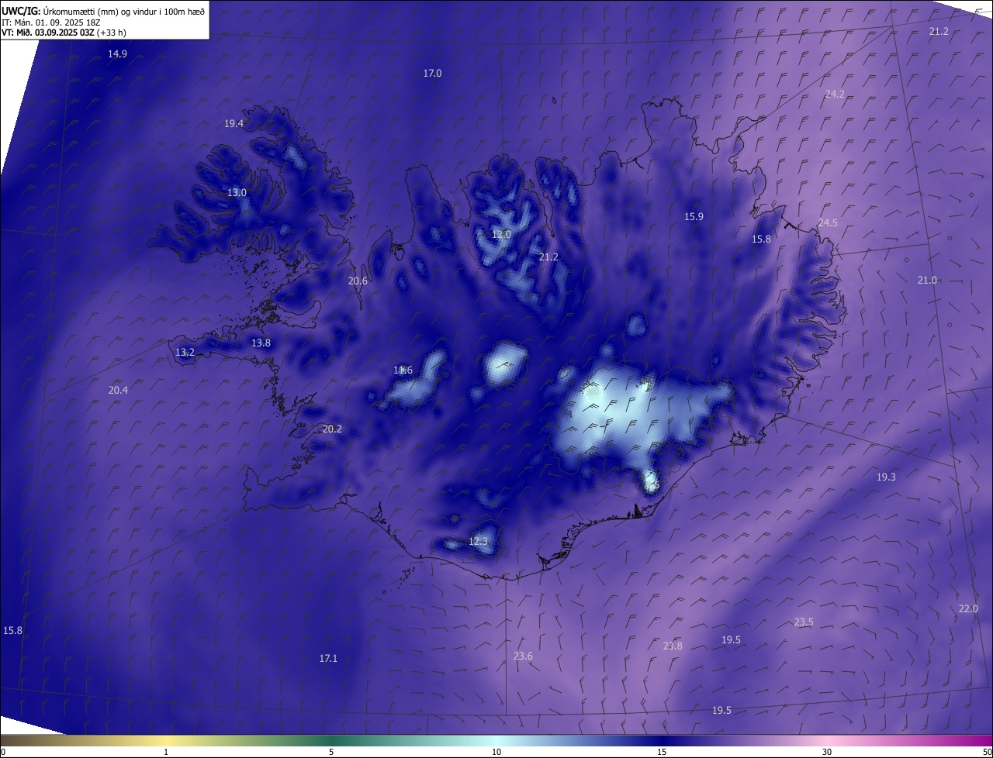Click the 13.2 value label
The image size is (993, 758).
185,352
